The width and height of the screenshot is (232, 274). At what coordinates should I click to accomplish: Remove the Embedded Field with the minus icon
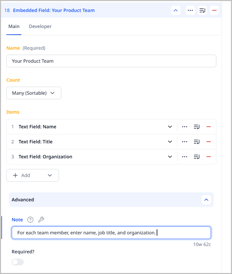(x=214, y=10)
